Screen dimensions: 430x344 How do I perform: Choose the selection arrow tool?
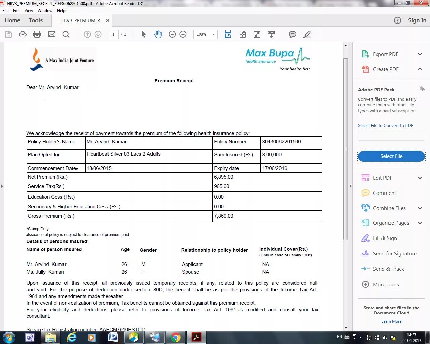143,34
